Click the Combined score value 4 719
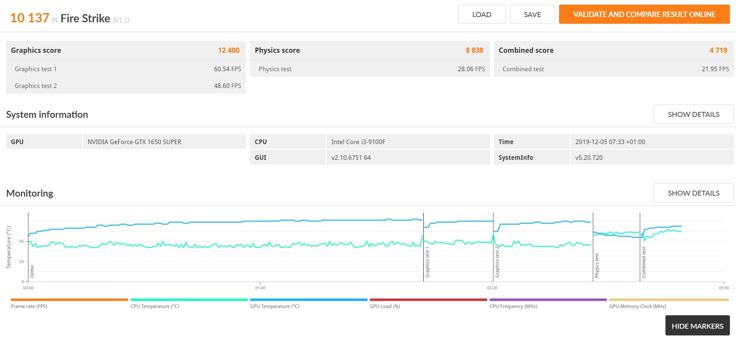This screenshot has width=736, height=342. pyautogui.click(x=718, y=50)
